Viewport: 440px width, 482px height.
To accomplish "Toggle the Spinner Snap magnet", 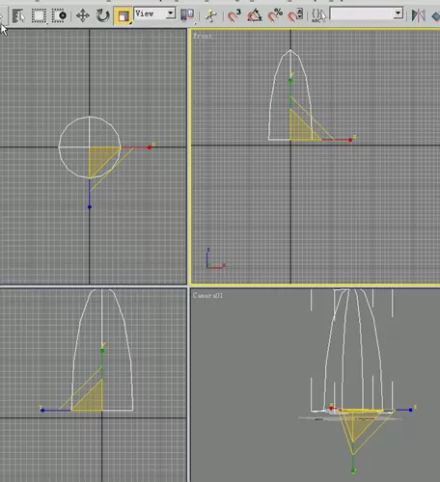I will (x=295, y=15).
